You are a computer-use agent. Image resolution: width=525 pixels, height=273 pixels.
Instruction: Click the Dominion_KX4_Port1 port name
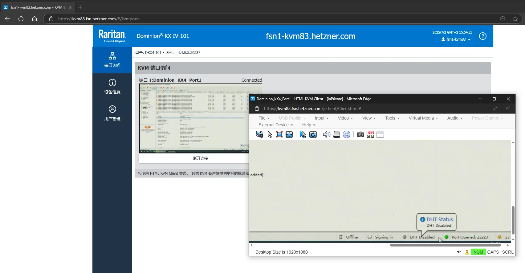[x=177, y=80]
